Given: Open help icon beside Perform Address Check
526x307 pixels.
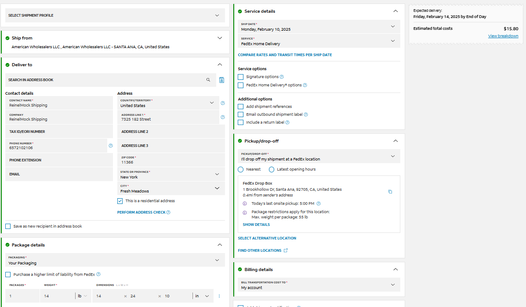Looking at the screenshot, I should coord(168,212).
